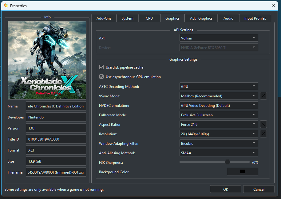Switch to the Input Profiles tab
Image resolution: width=281 pixels, height=199 pixels.
coord(255,18)
